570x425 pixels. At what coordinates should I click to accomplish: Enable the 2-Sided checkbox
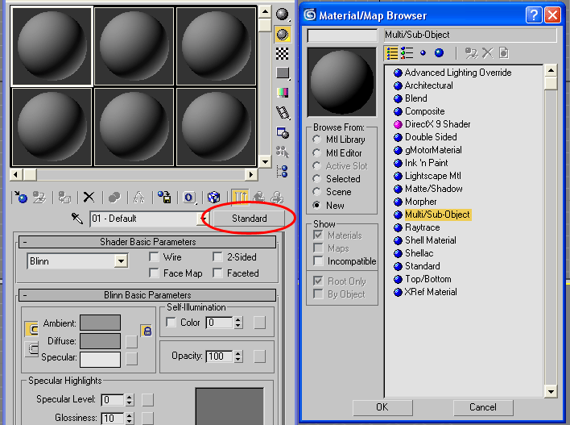218,257
